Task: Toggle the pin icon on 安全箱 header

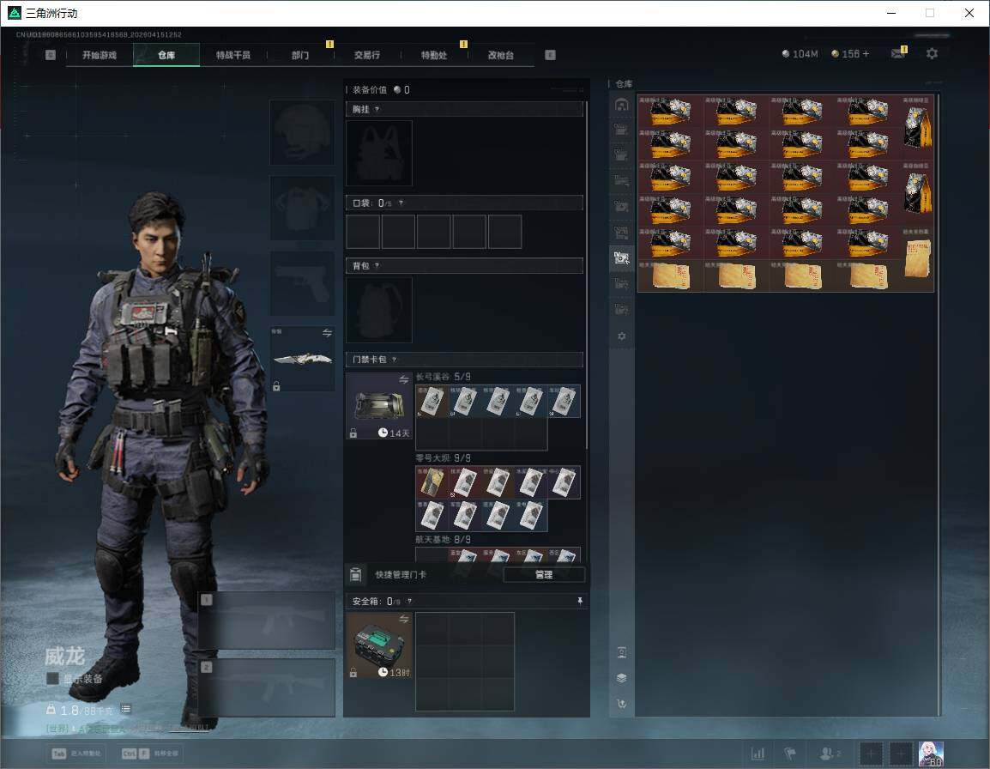Action: [x=579, y=602]
